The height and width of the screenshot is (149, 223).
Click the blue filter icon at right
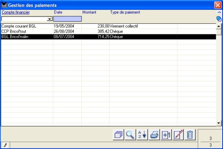tap(219, 19)
